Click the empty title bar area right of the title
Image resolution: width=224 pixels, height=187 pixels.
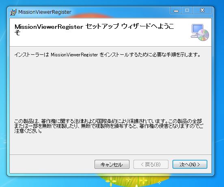[120, 12]
